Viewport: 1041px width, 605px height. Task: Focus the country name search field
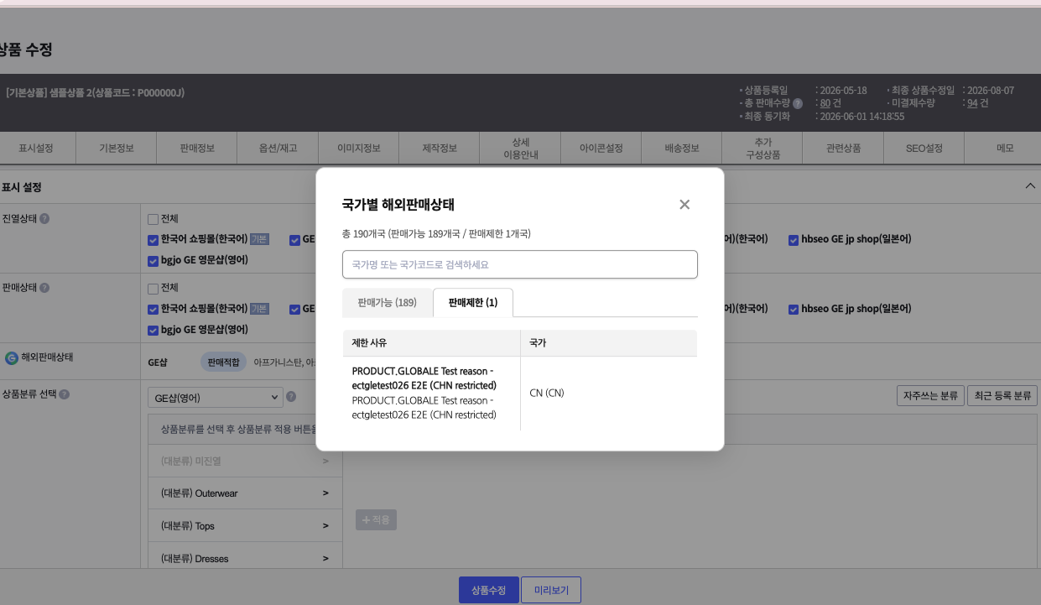click(x=520, y=264)
